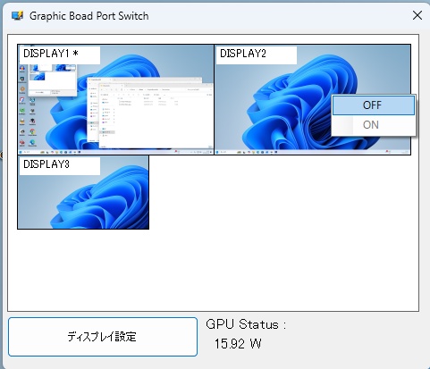The width and height of the screenshot is (430, 369).
Task: Click the 15.92 W power value
Action: (x=238, y=344)
